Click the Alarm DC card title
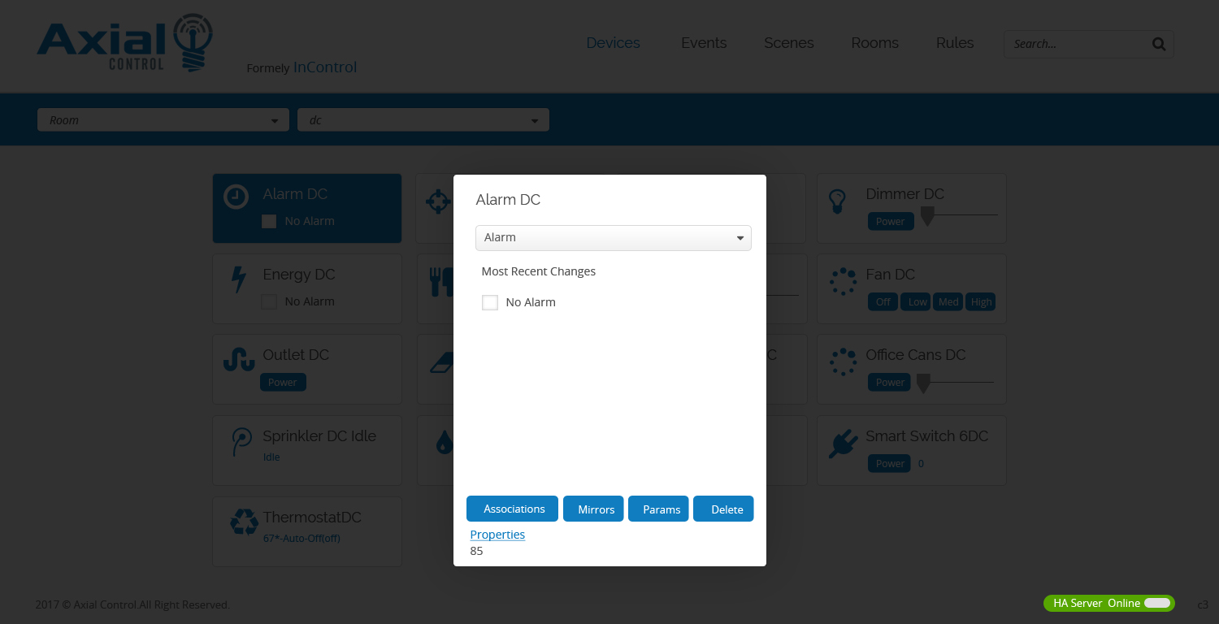This screenshot has width=1219, height=624. [x=295, y=194]
